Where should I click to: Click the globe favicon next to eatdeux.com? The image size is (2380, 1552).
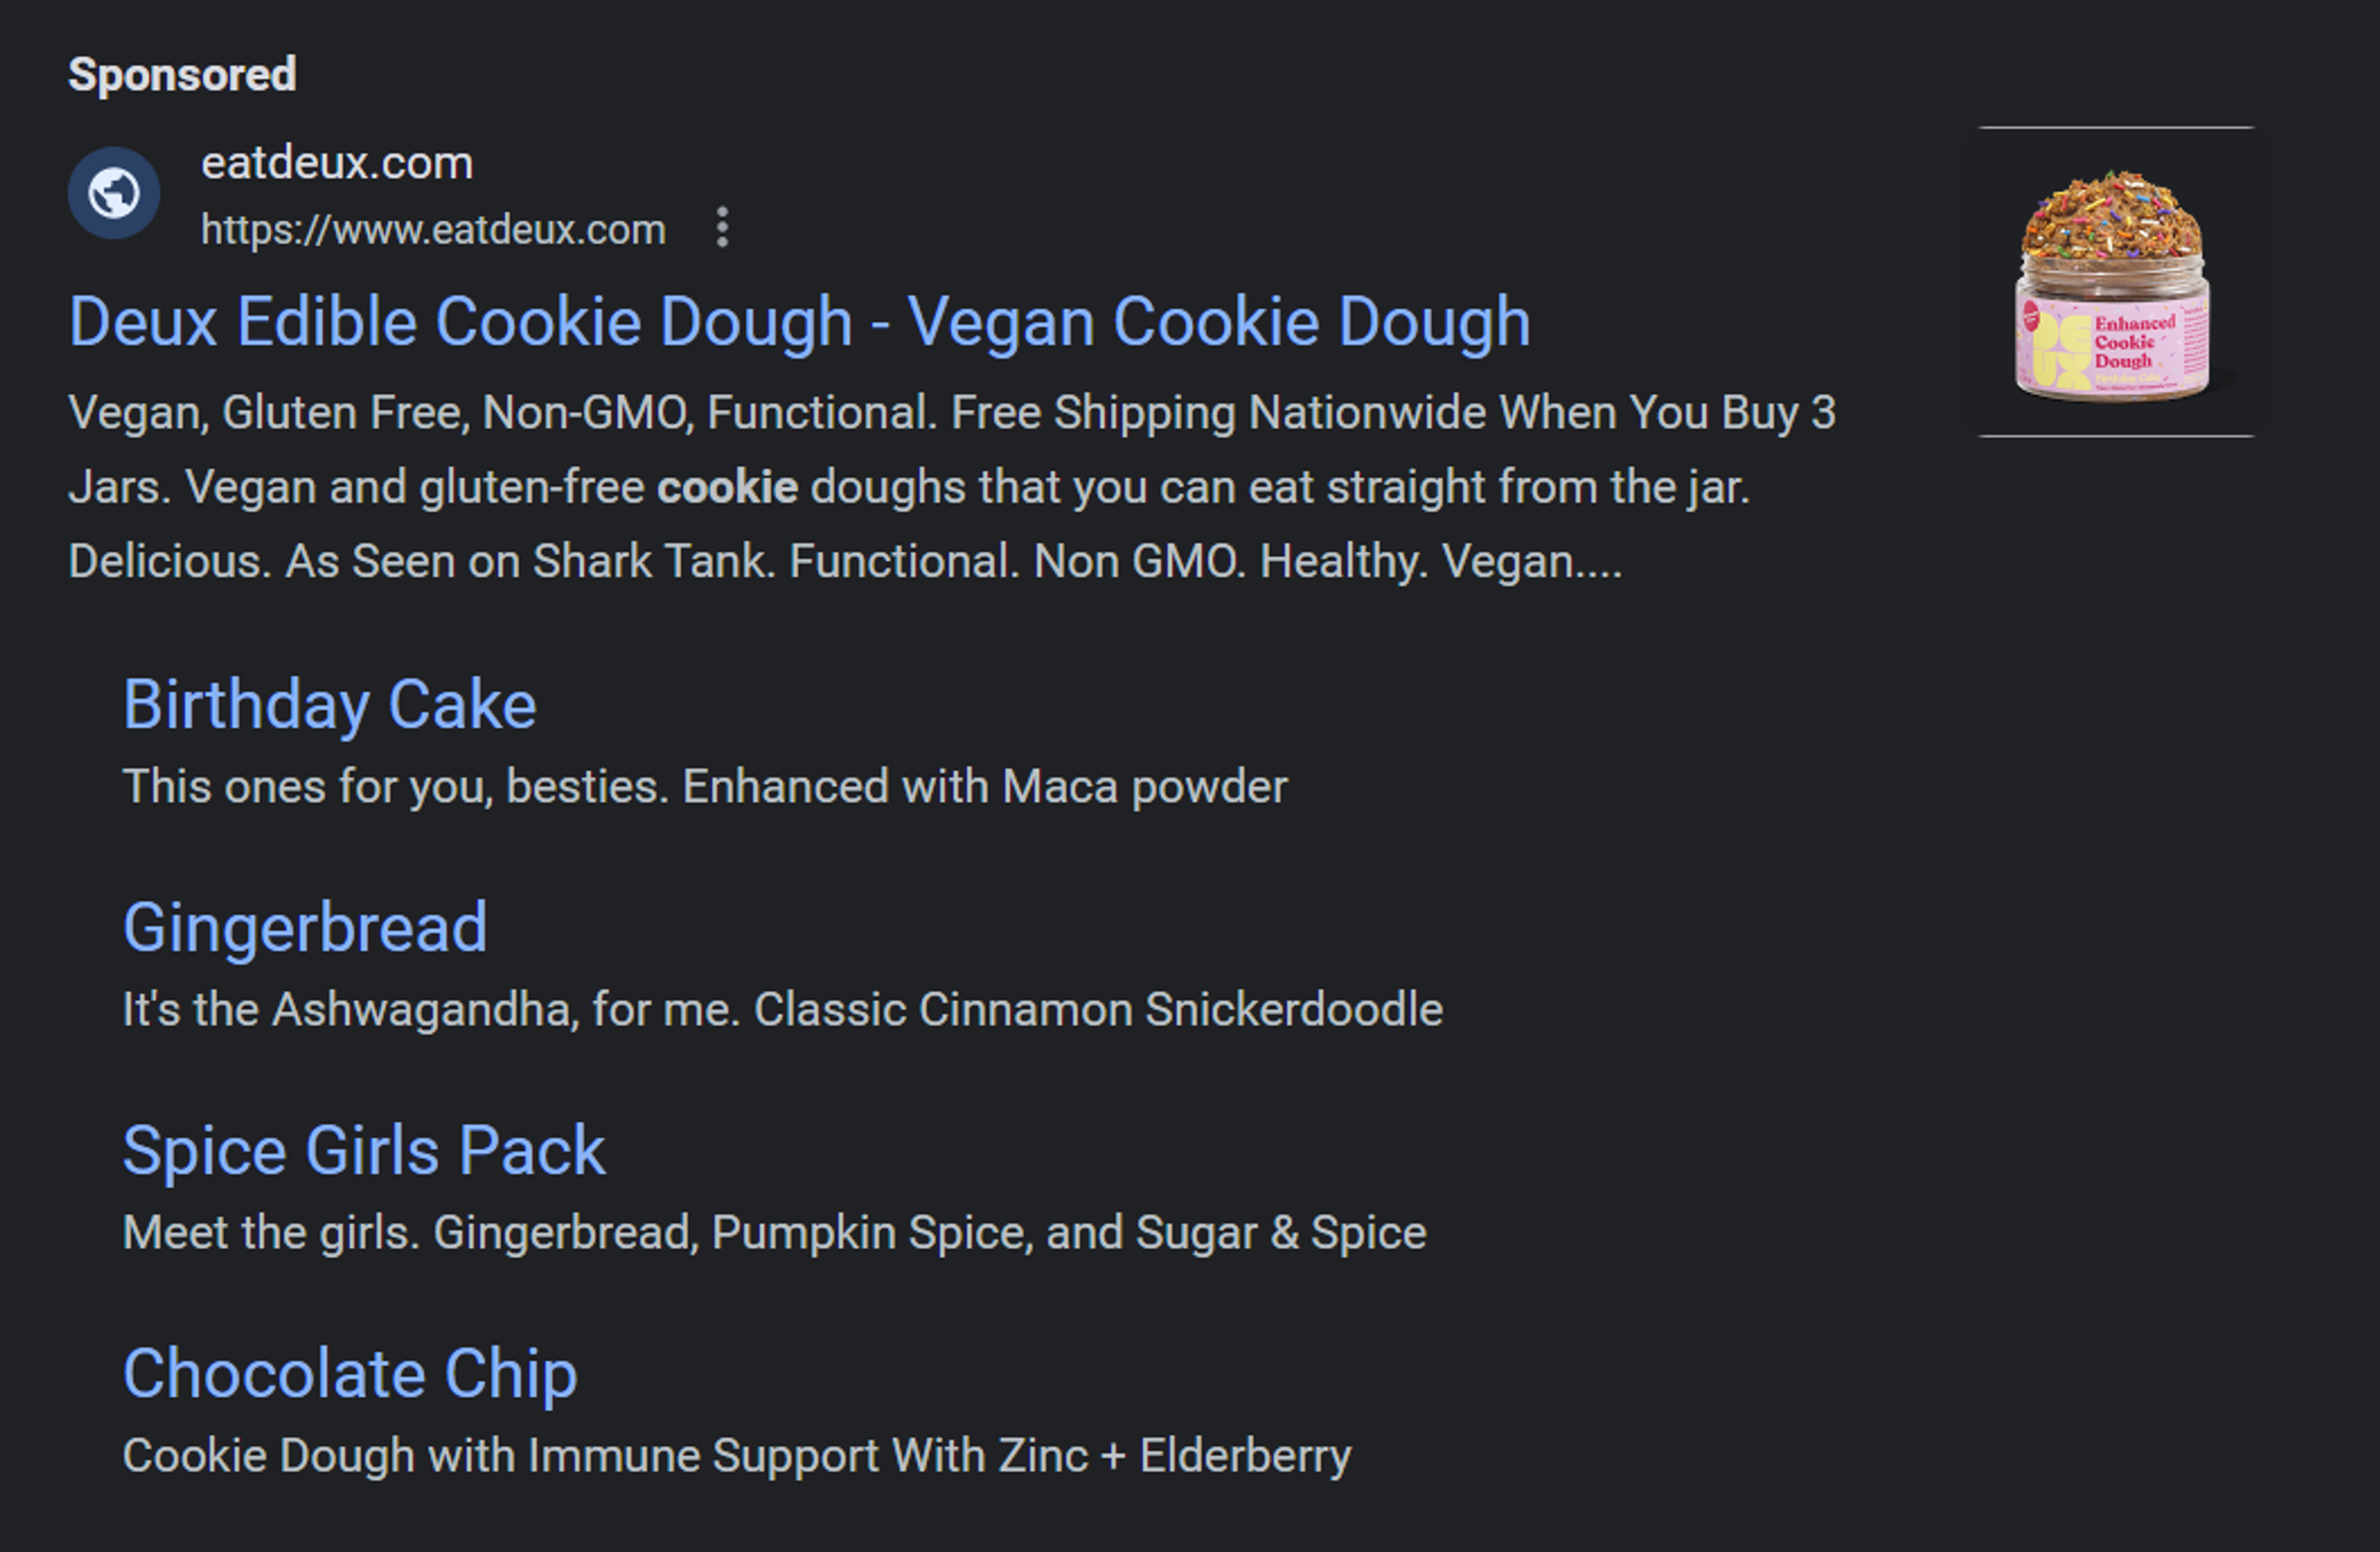(113, 194)
